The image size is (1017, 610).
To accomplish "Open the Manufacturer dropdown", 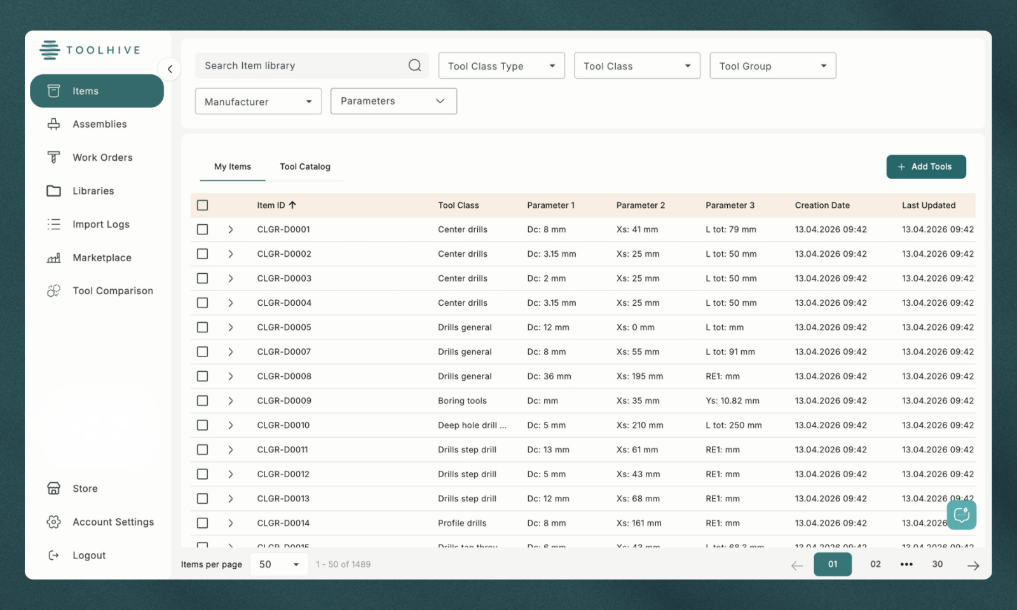I will tap(258, 101).
